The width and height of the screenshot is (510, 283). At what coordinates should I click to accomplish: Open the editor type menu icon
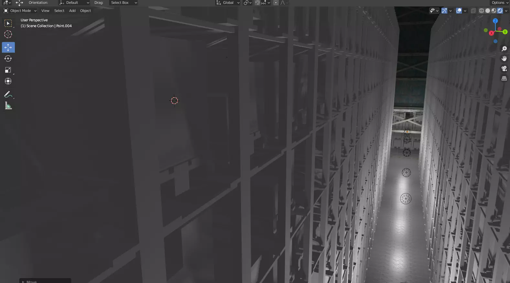coord(7,3)
